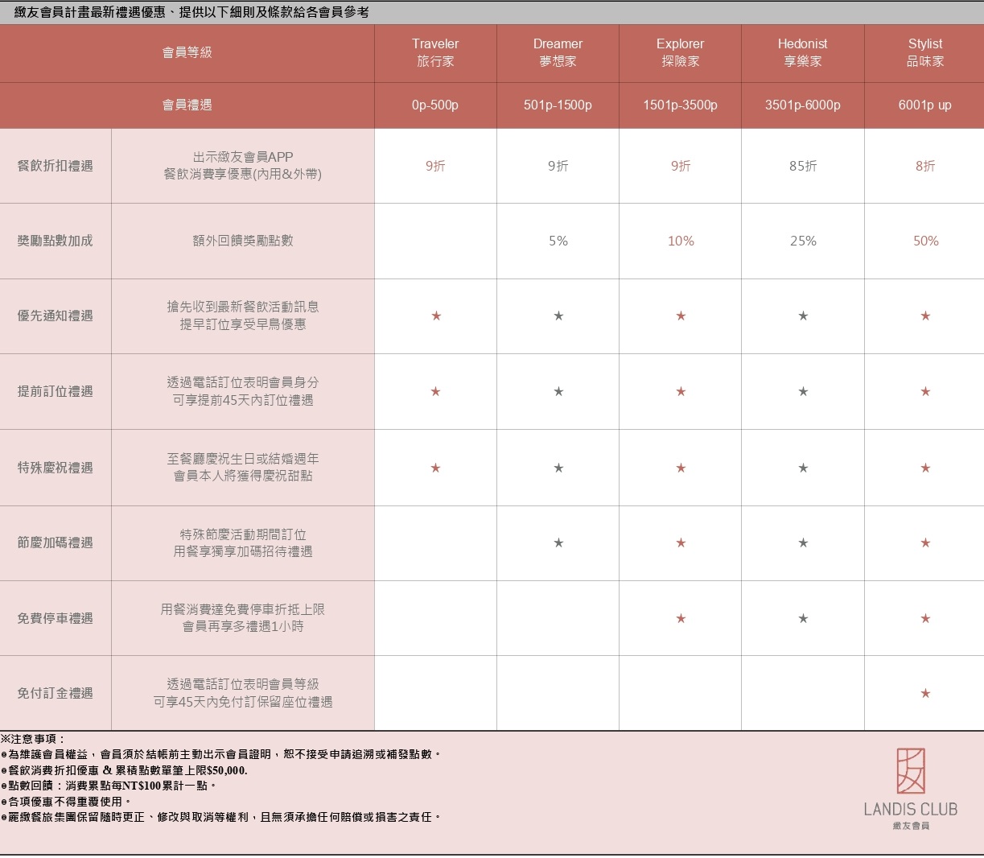Click the $50,000 single-bill limit note
This screenshot has width=984, height=858.
point(124,770)
